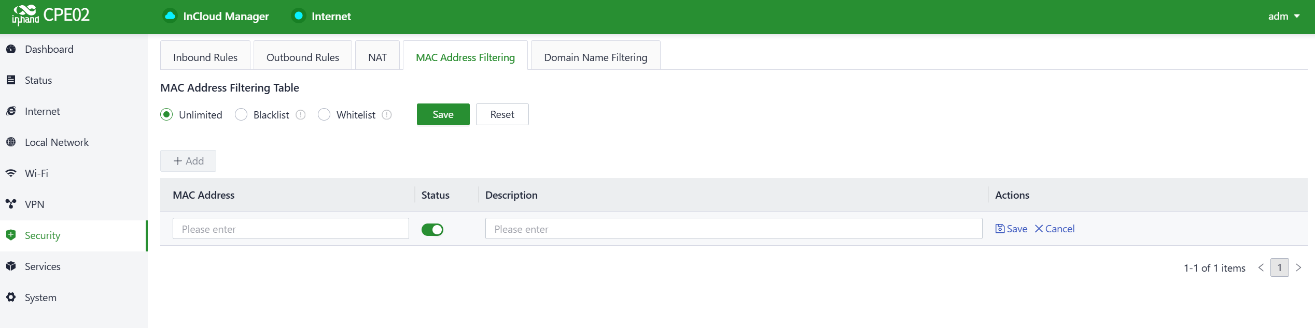Toggle the Status switch off in table row
1315x328 pixels.
[432, 230]
